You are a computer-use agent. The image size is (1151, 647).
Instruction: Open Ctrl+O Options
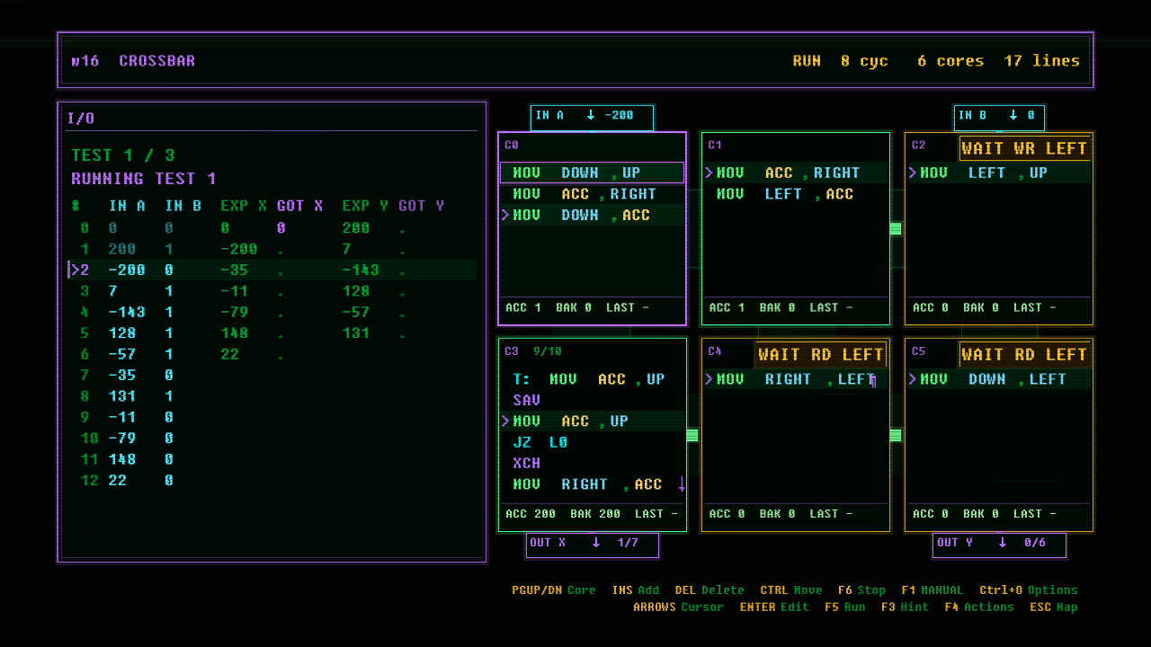1028,590
